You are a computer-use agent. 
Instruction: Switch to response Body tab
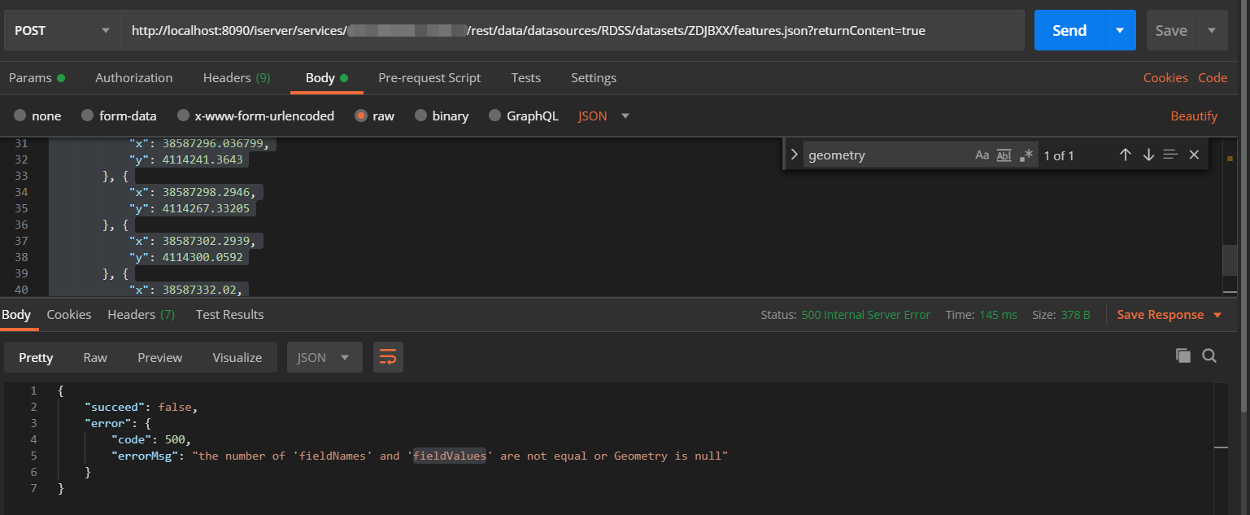coord(16,315)
